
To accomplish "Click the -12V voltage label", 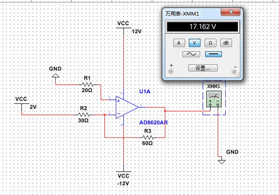I will (123, 184).
